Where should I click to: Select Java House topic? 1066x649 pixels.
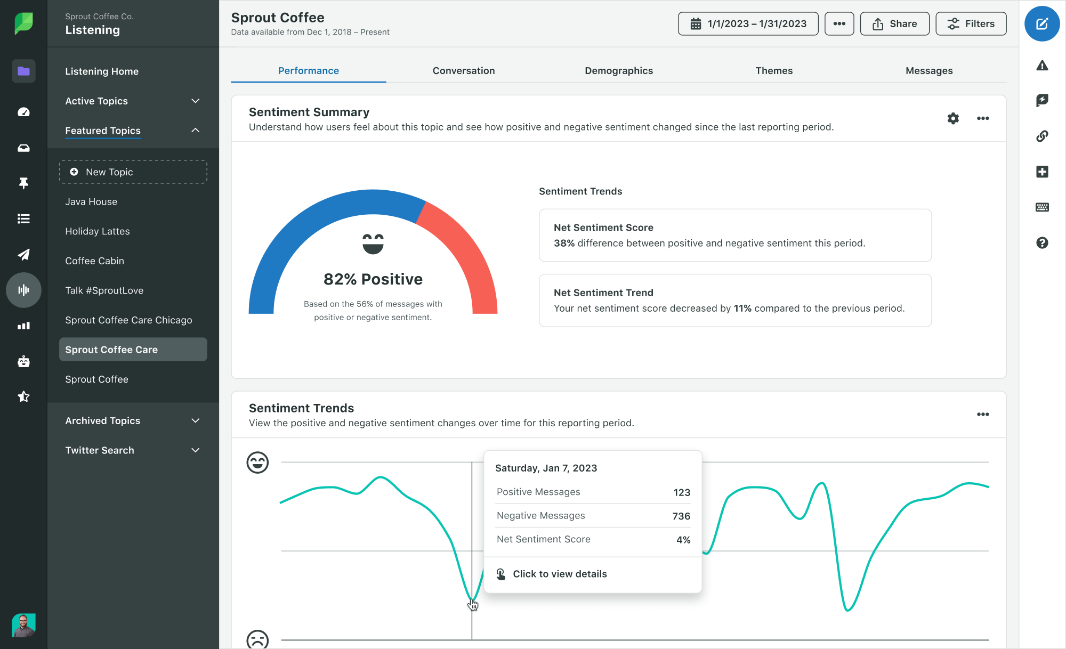coord(91,201)
